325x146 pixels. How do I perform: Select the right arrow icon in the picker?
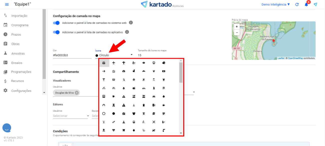104,71
